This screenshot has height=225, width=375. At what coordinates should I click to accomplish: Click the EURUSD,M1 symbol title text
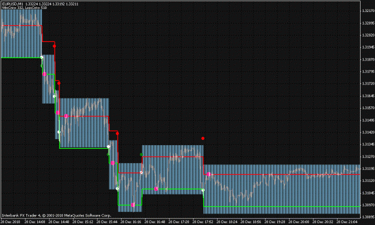(13, 4)
